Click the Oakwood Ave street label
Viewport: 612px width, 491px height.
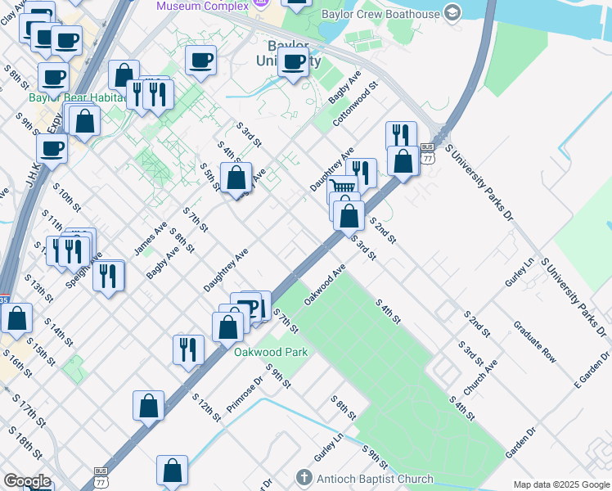[x=325, y=285]
